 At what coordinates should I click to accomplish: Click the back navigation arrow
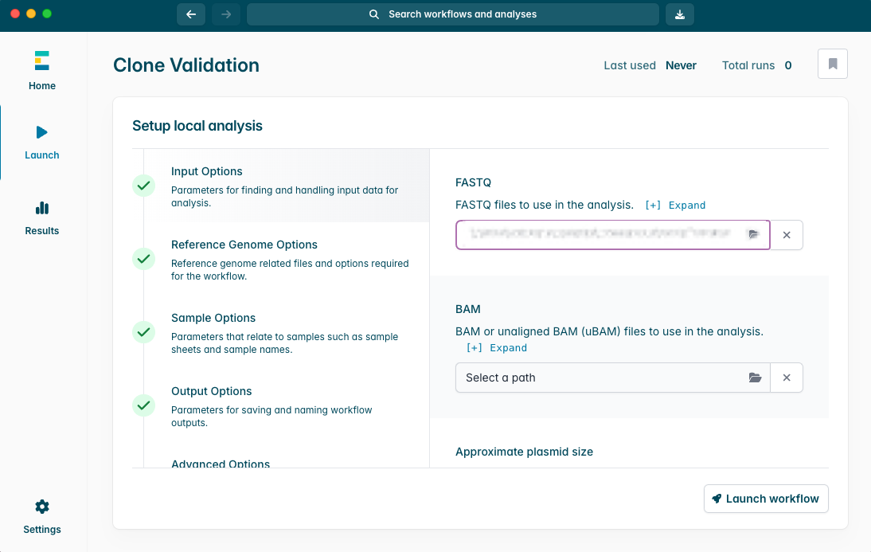point(191,14)
